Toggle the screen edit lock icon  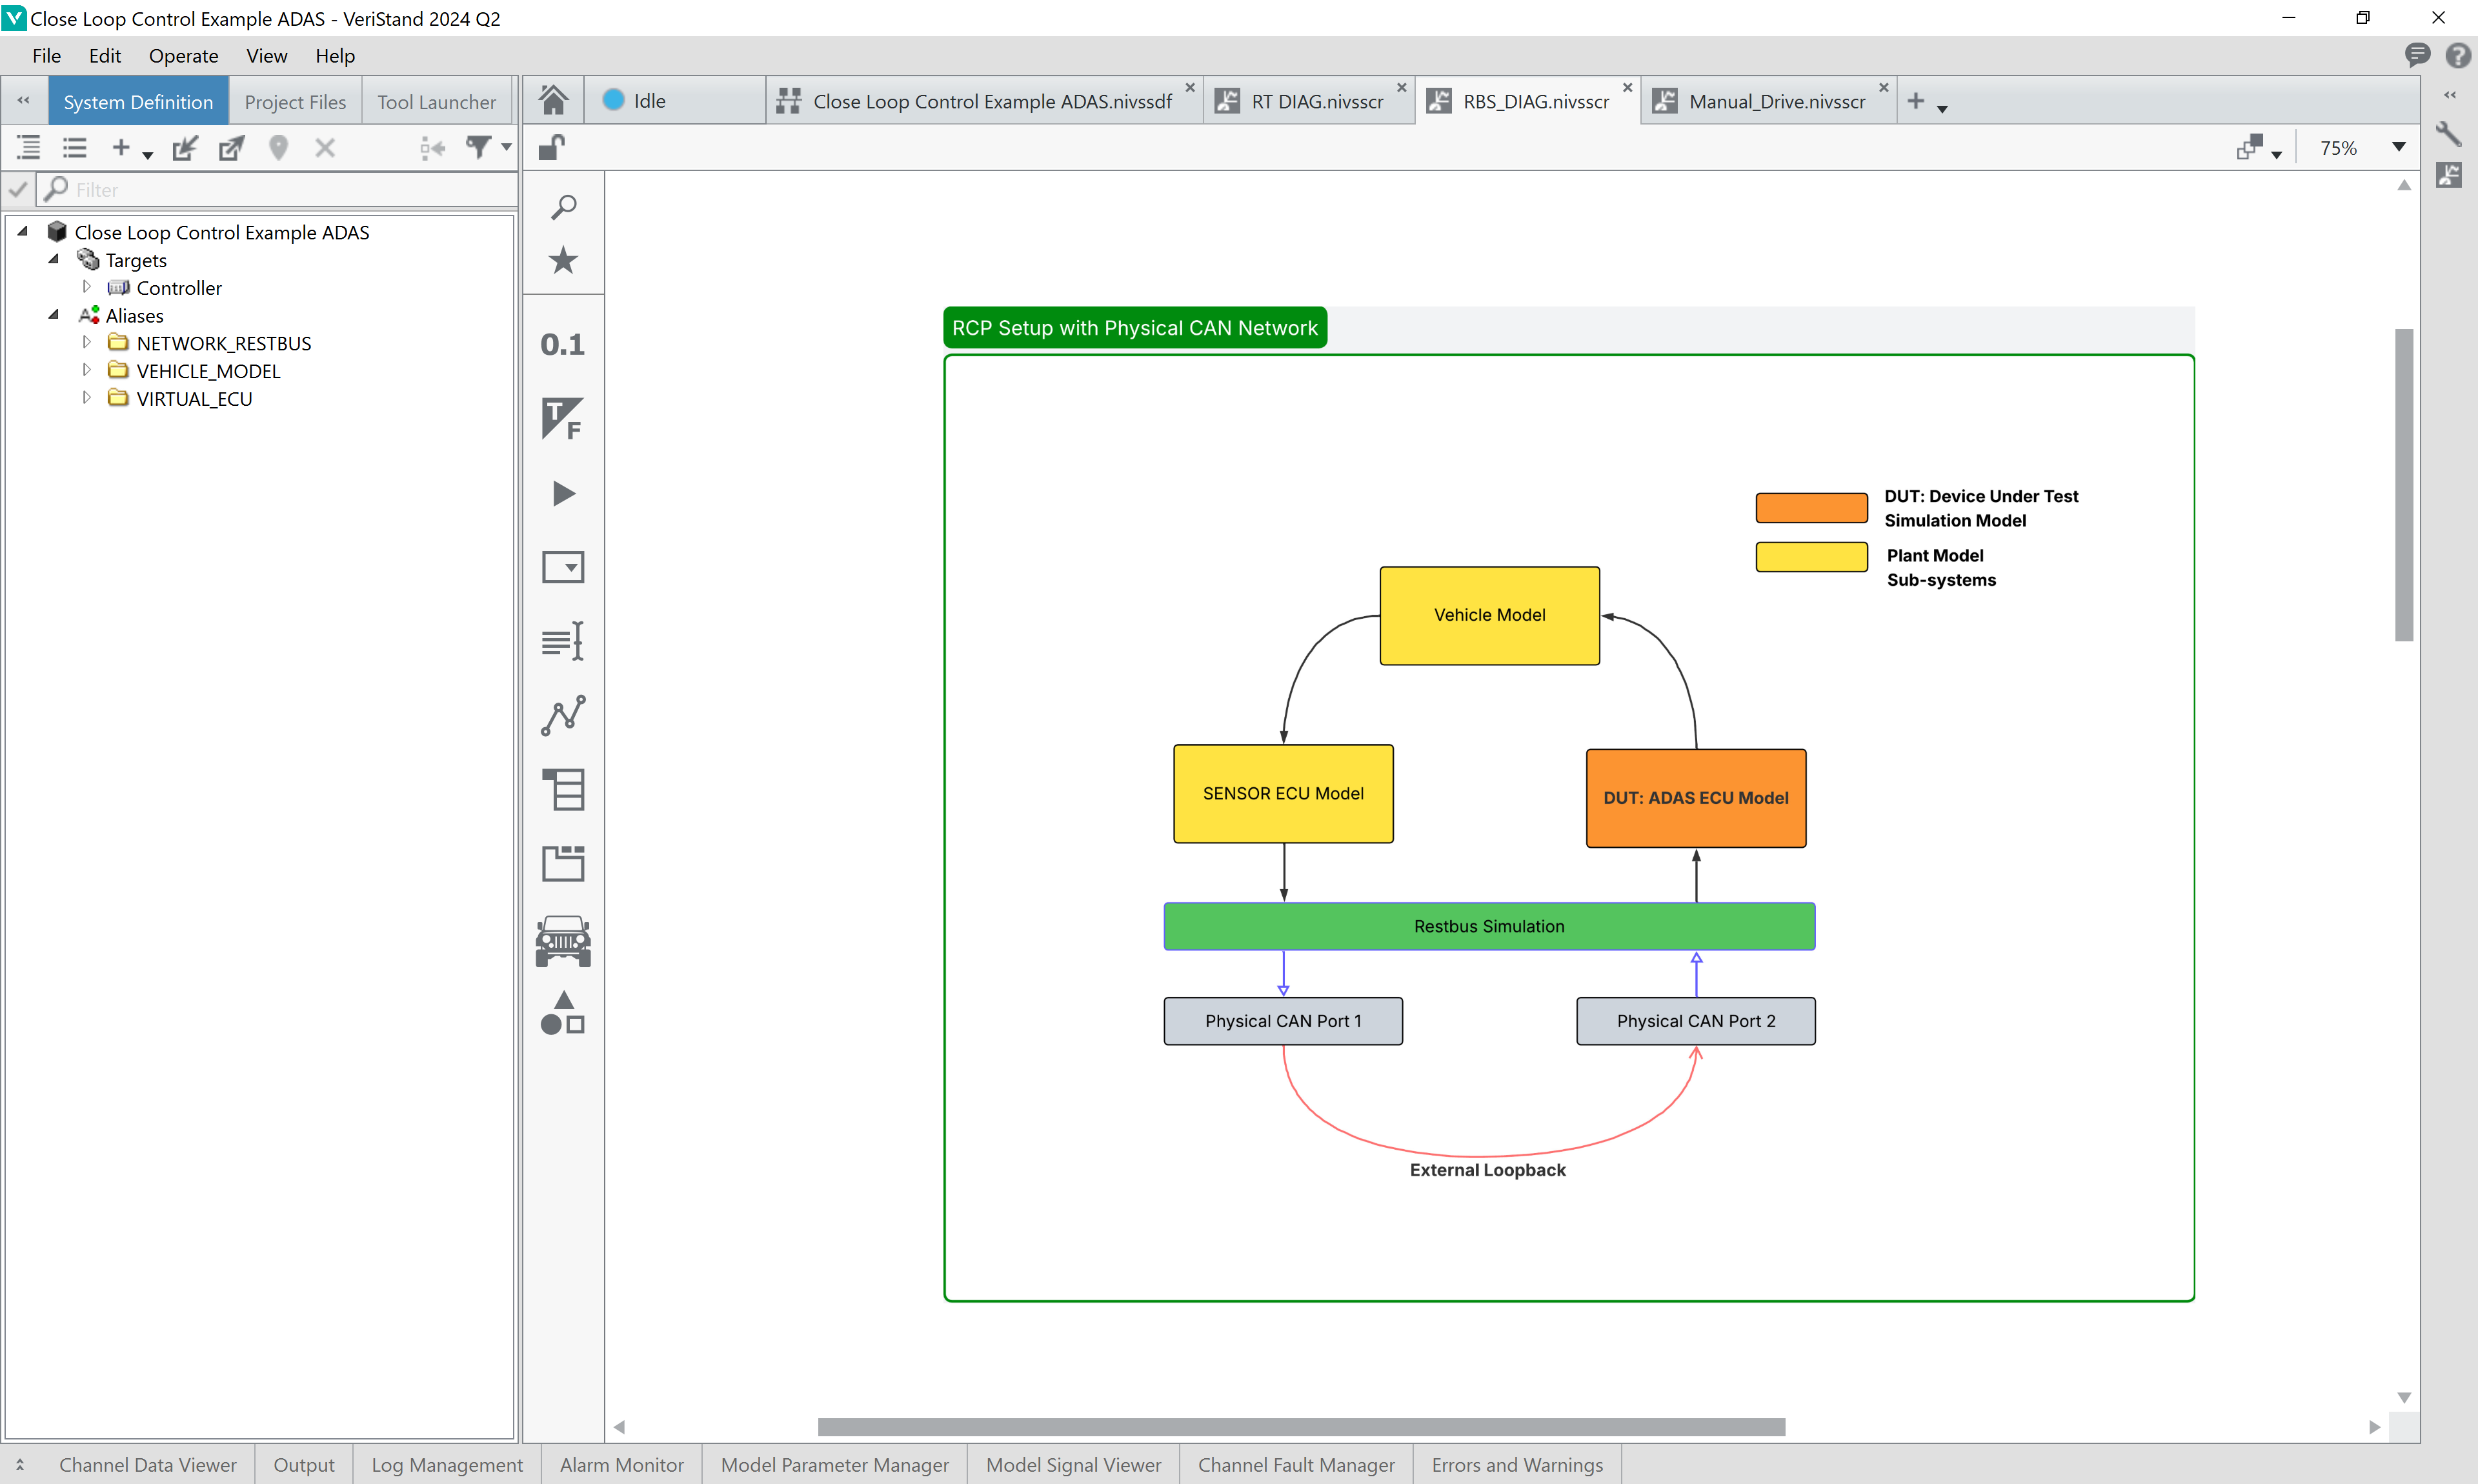[x=552, y=148]
